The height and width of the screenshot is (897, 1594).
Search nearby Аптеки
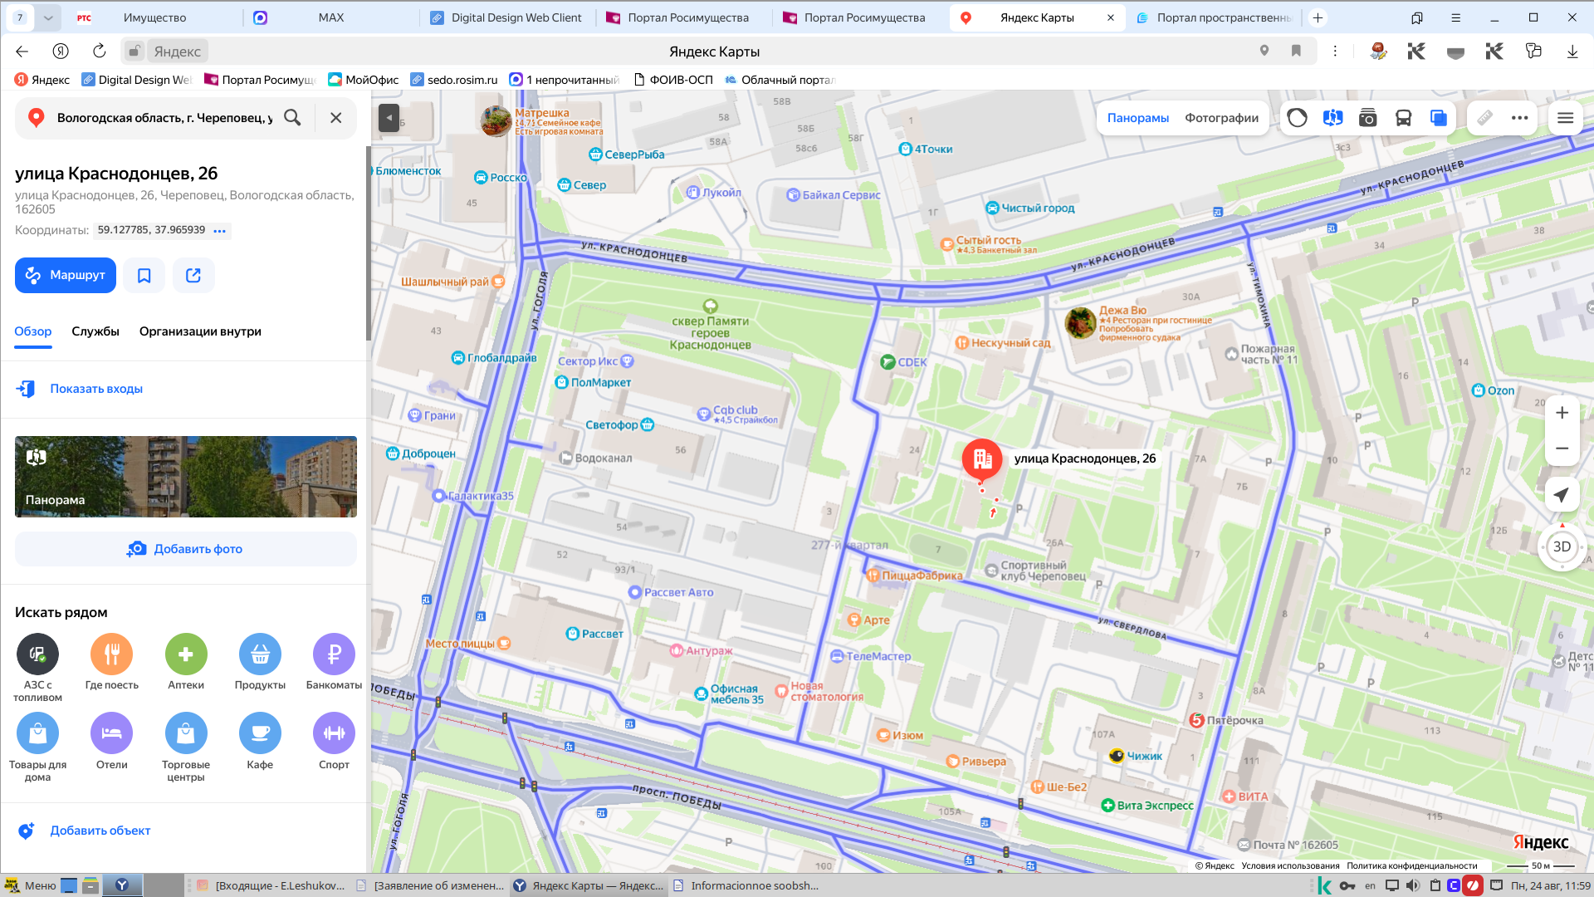point(186,663)
